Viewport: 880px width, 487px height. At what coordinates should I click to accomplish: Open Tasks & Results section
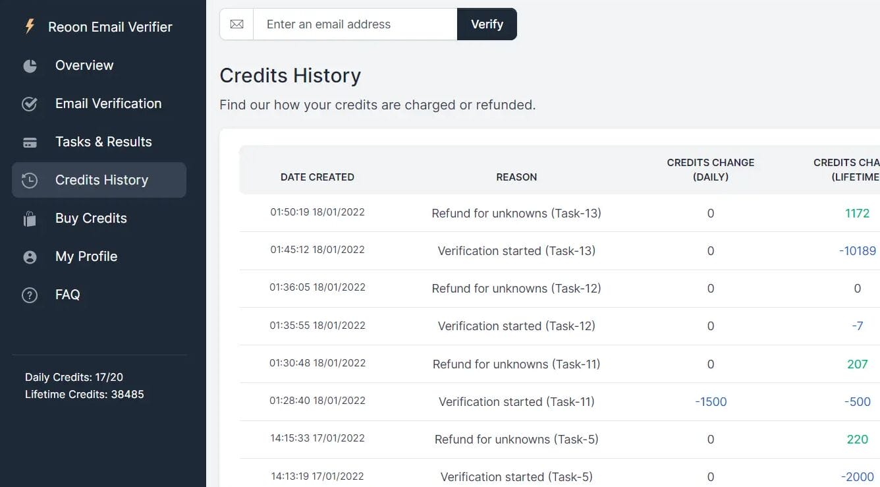click(103, 142)
